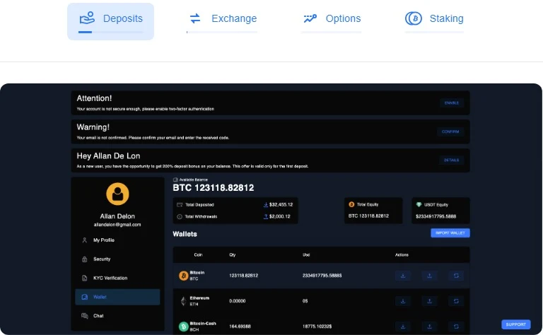Click the Import Wallet button
This screenshot has width=543, height=335.
(x=450, y=233)
